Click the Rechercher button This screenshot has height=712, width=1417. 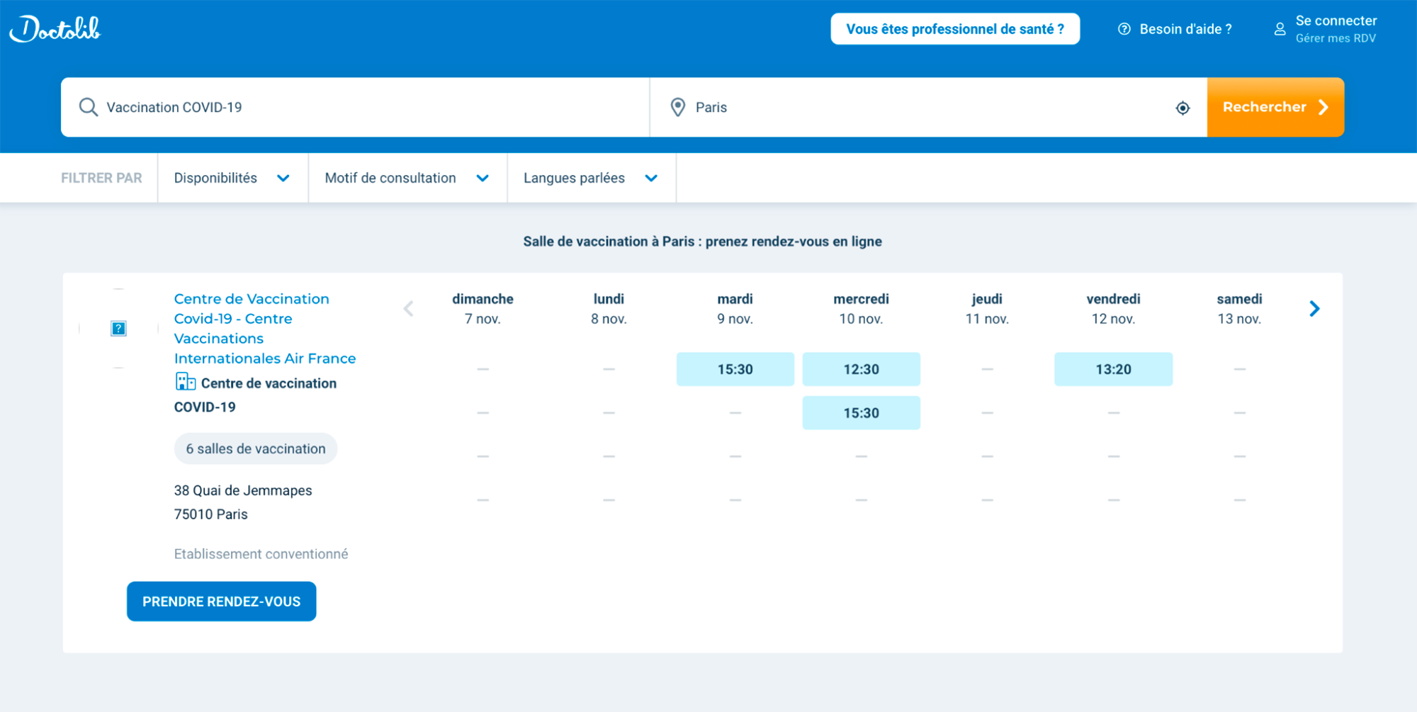[1275, 107]
